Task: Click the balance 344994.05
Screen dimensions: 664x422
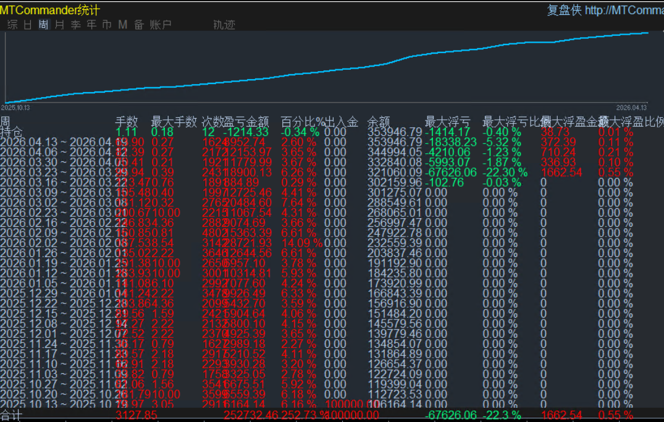Action: click(x=395, y=153)
